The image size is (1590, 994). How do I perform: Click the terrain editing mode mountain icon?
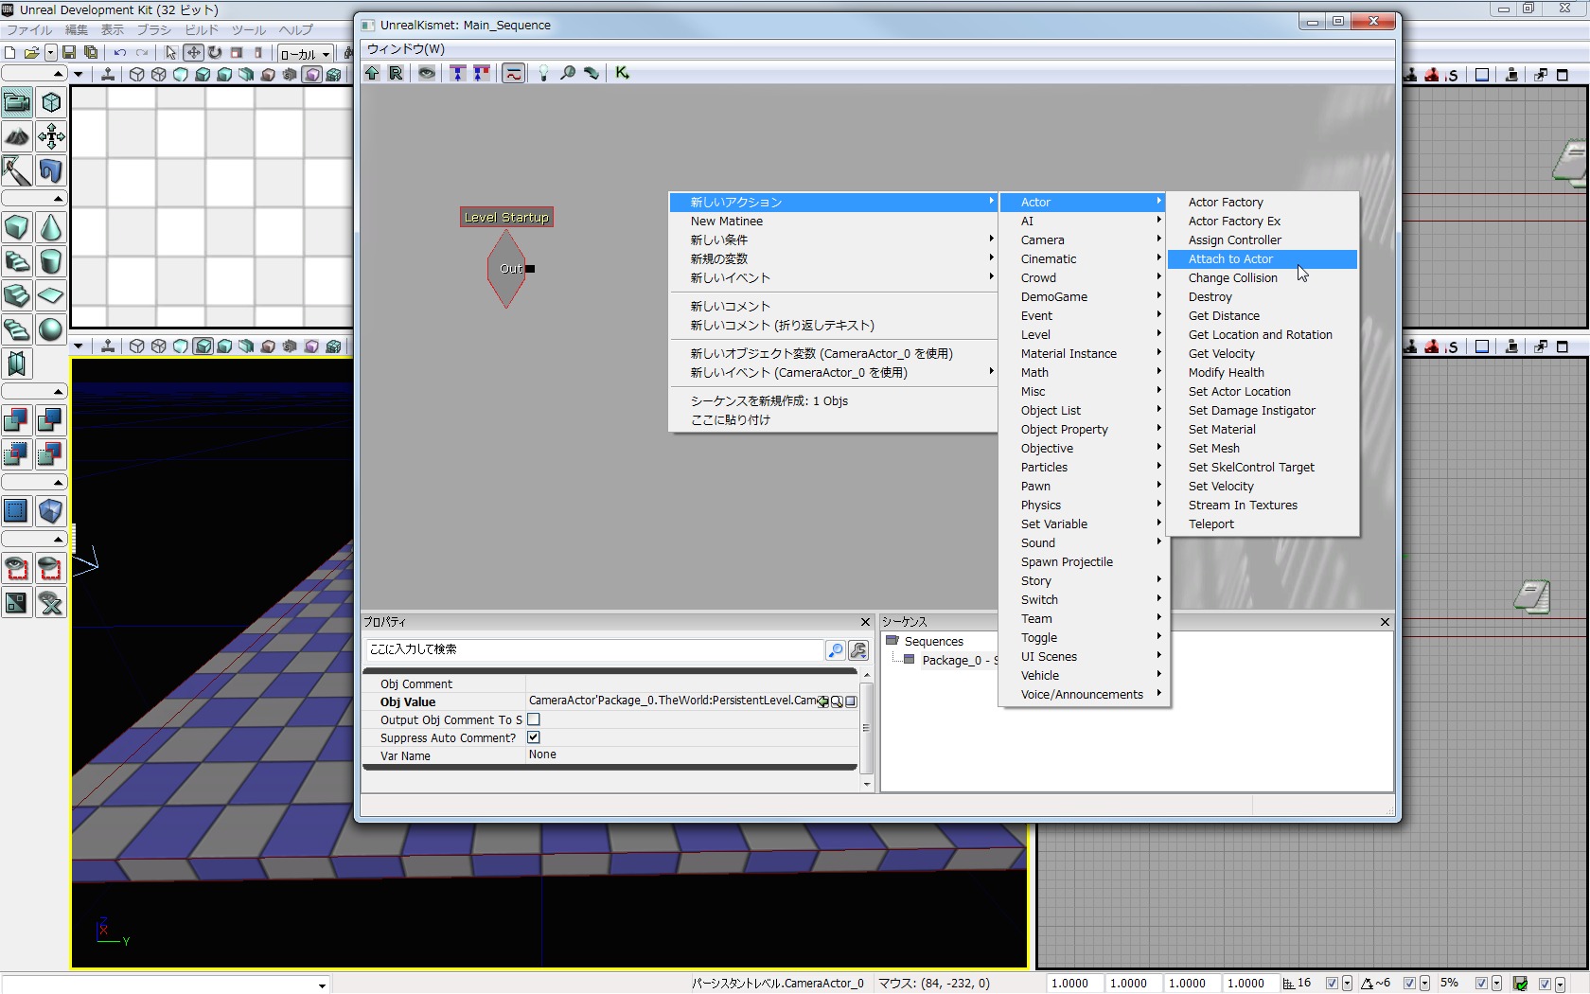coord(17,136)
